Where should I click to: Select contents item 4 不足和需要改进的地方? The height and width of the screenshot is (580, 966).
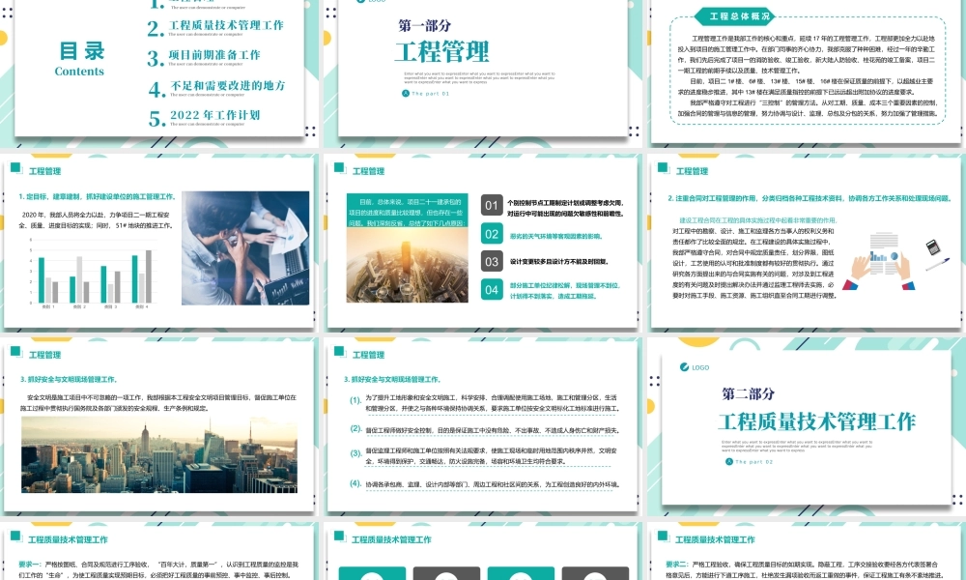[x=227, y=86]
